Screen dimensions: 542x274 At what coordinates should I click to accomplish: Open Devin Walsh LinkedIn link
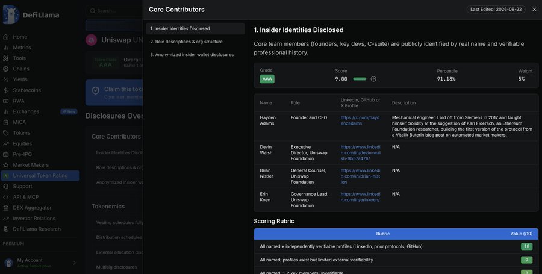tap(360, 153)
